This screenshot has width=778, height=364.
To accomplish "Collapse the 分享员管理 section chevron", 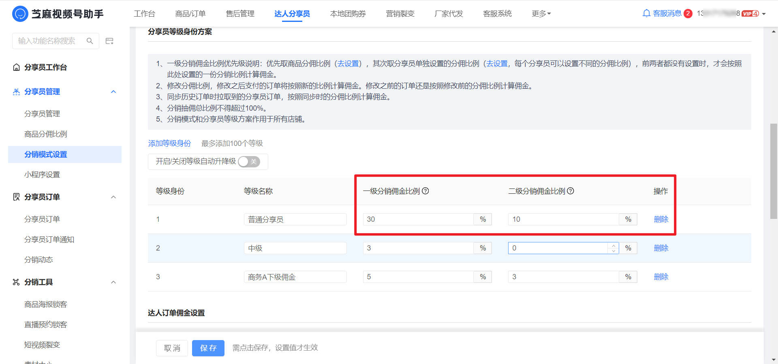I will point(113,92).
